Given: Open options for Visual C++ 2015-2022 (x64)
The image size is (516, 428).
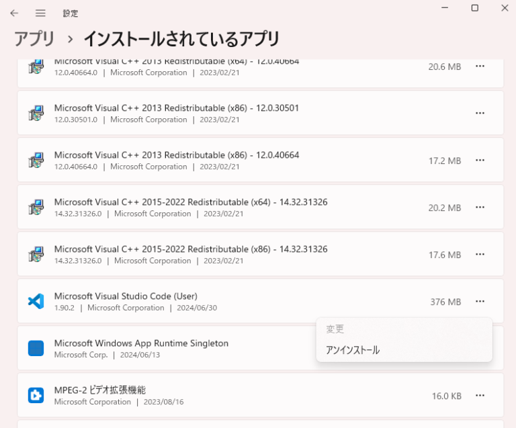Looking at the screenshot, I should (x=480, y=208).
